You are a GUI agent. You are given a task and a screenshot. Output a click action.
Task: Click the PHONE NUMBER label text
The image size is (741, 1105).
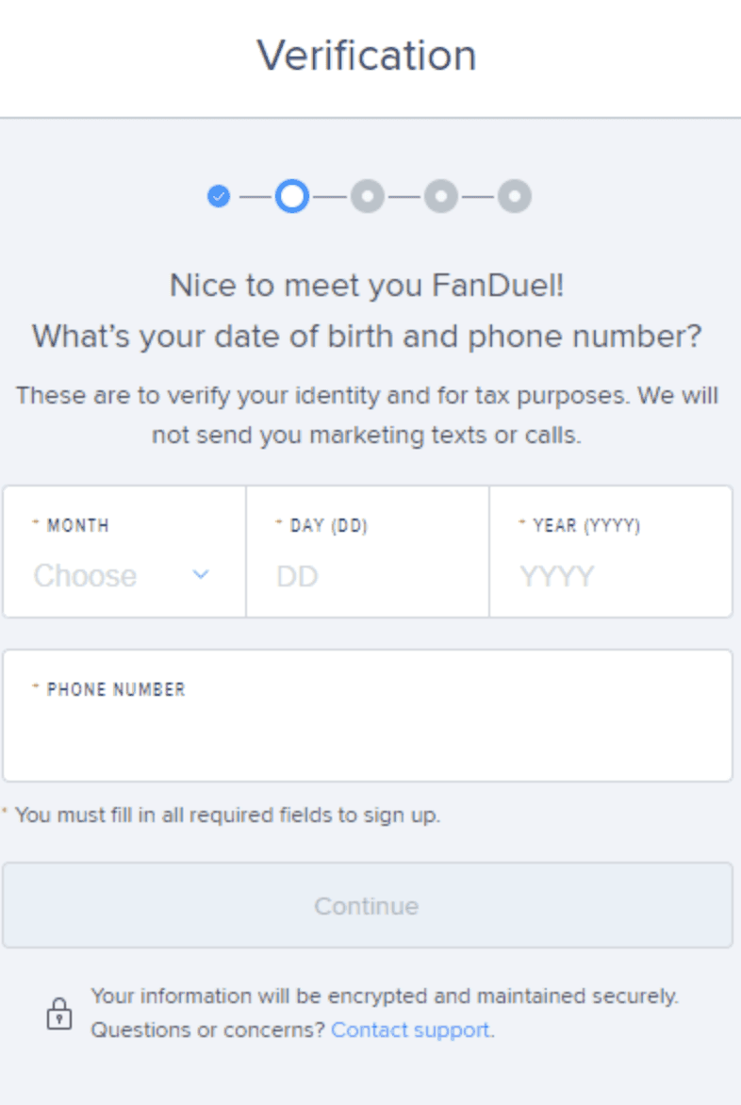click(x=116, y=689)
